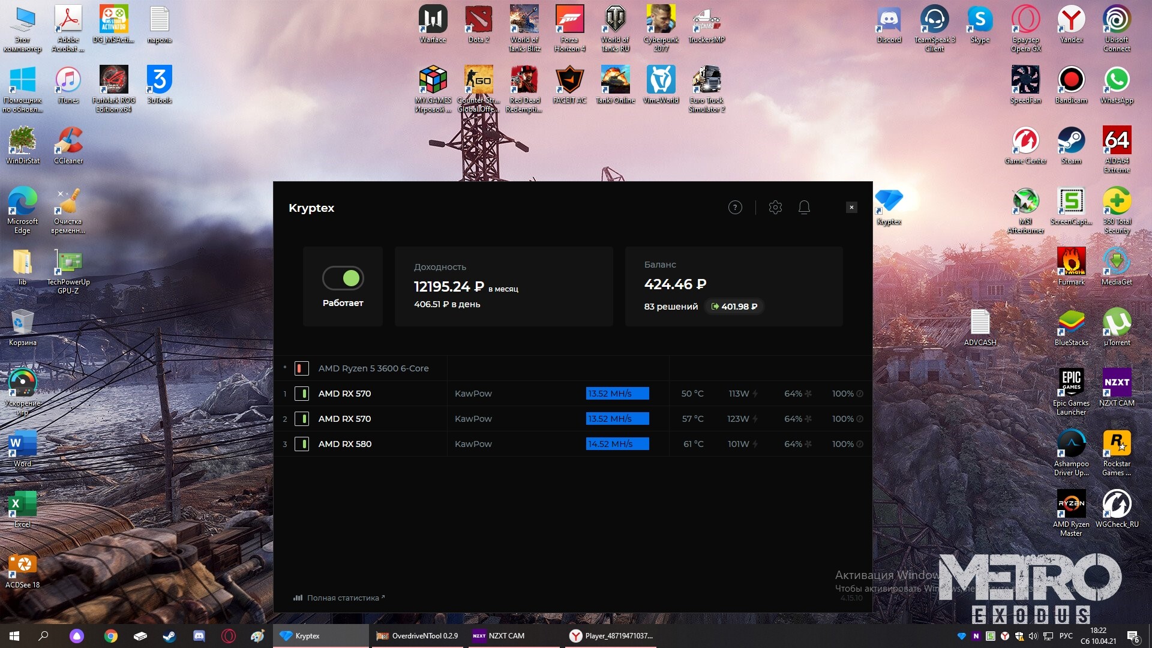Open Kryptex settings gear icon
The width and height of the screenshot is (1152, 648).
tap(775, 208)
